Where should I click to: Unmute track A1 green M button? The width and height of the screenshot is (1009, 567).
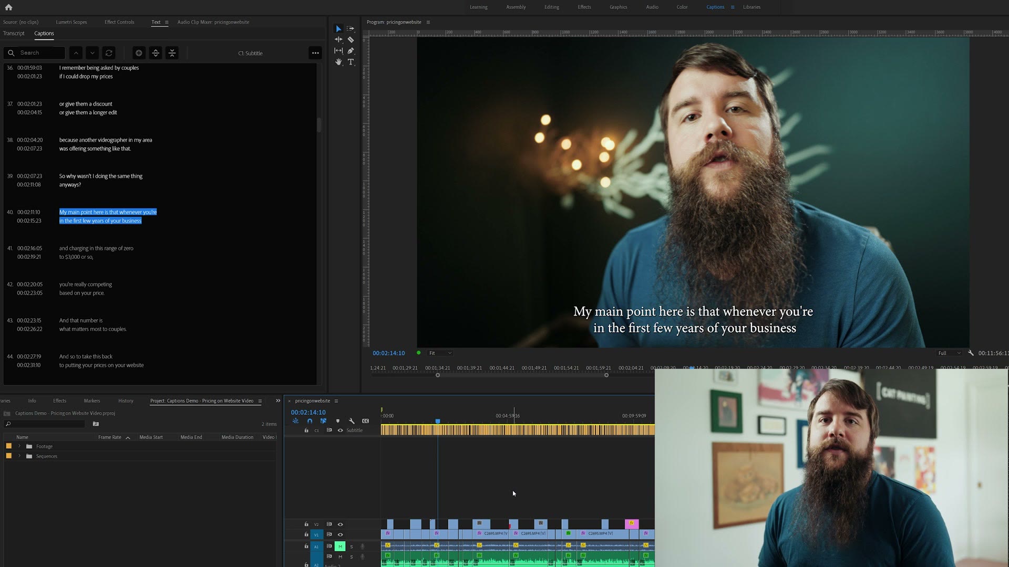tap(340, 547)
